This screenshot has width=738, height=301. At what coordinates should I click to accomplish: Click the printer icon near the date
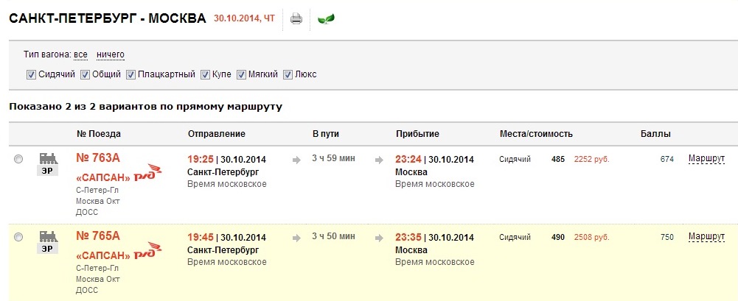296,19
